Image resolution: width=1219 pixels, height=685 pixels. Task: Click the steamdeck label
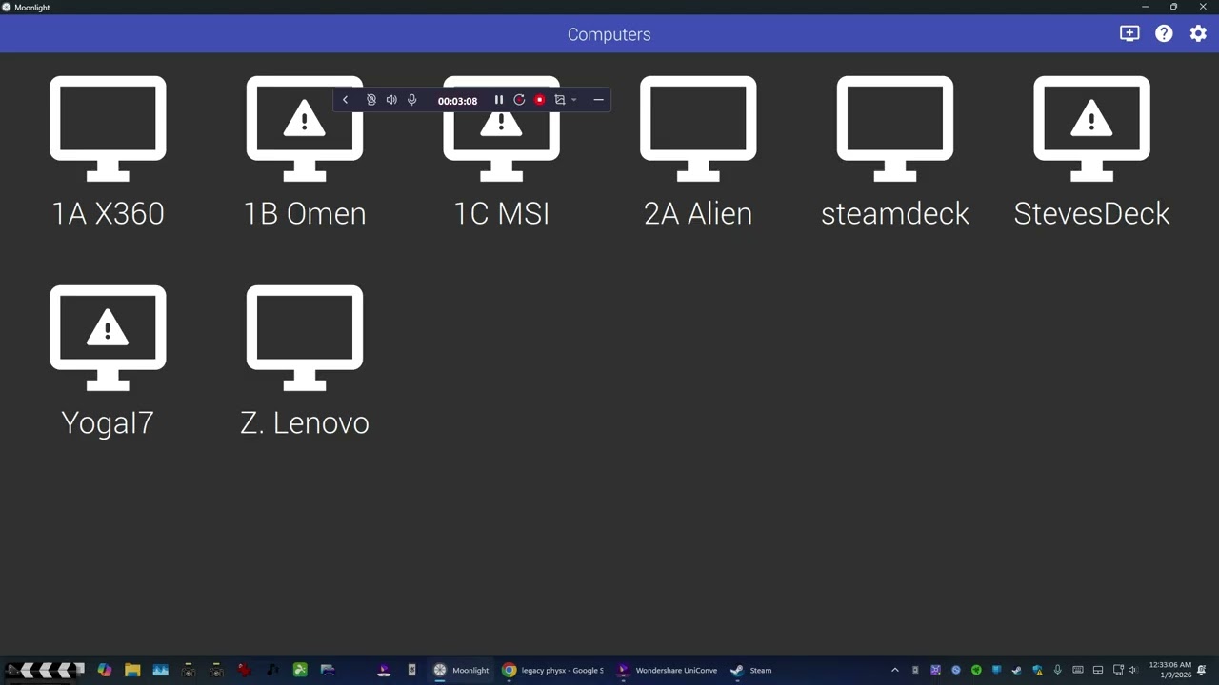click(x=895, y=213)
